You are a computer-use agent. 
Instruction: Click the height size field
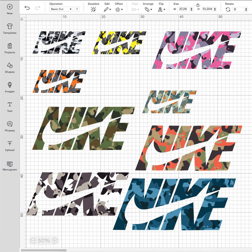[x=207, y=9]
